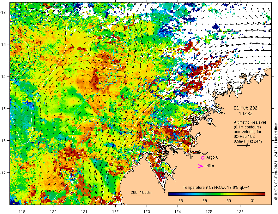Click the 31 value on the color bar
Viewport: 278px width, 214px height.
pos(253,200)
